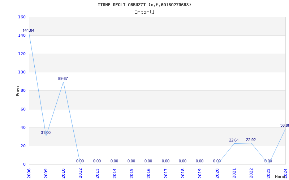Click the 120 y-axis label
The width and height of the screenshot is (289, 180).
22,54
